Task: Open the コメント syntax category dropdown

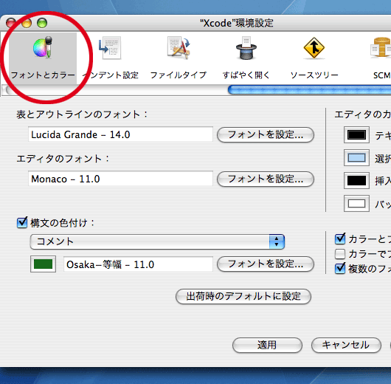Action: coord(157,241)
